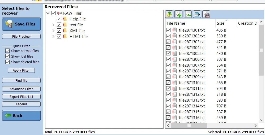Open the Advanced Filter
The image size is (265, 135).
21,89
